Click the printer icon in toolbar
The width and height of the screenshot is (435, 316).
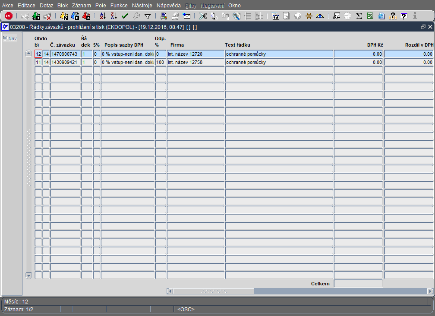pyautogui.click(x=164, y=16)
